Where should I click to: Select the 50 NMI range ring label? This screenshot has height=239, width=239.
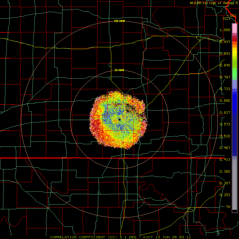coord(119,70)
